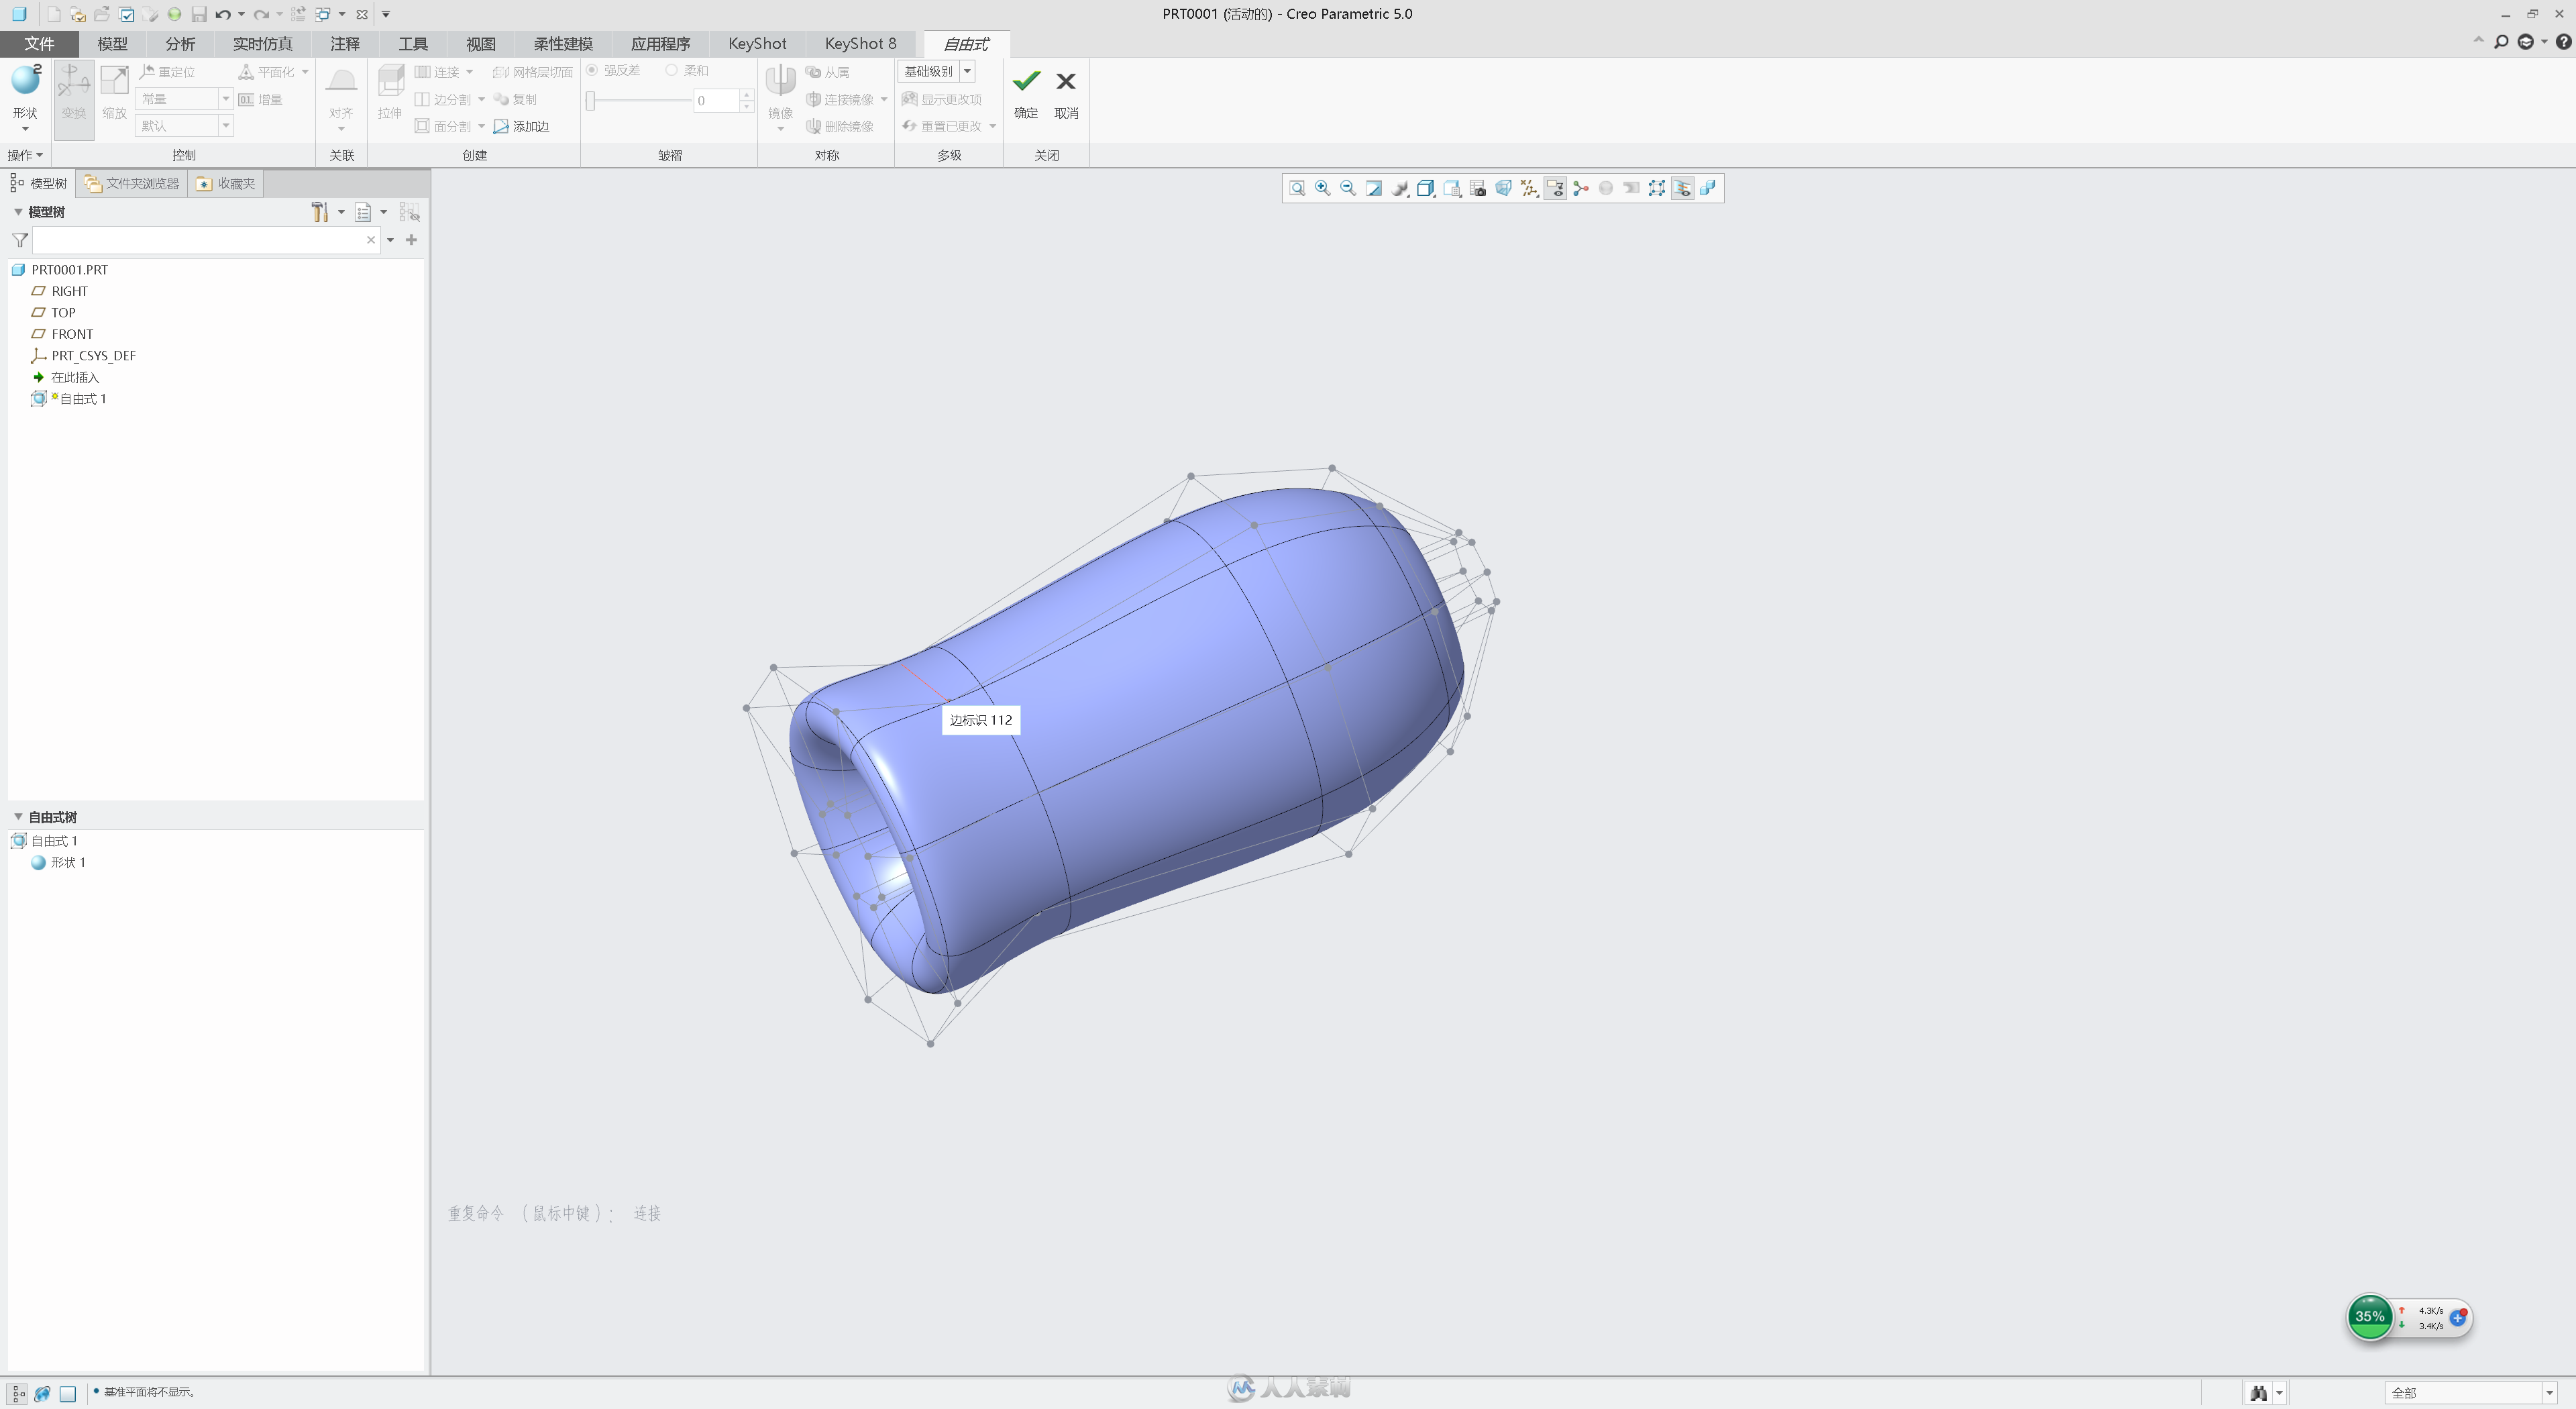2576x1409 pixels.
Task: Open the 全部 selection filter dropdown
Action: (x=2550, y=1393)
